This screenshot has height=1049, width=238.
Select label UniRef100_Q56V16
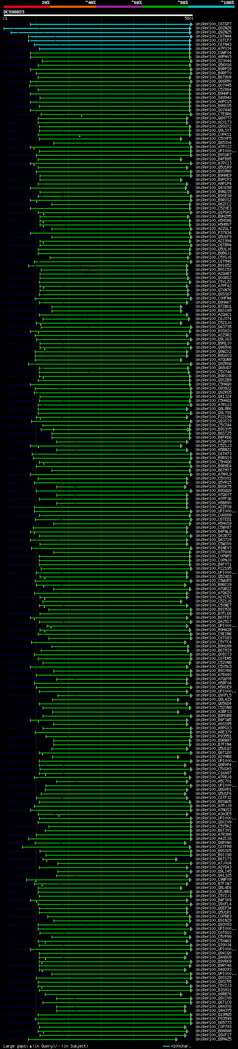(x=213, y=65)
